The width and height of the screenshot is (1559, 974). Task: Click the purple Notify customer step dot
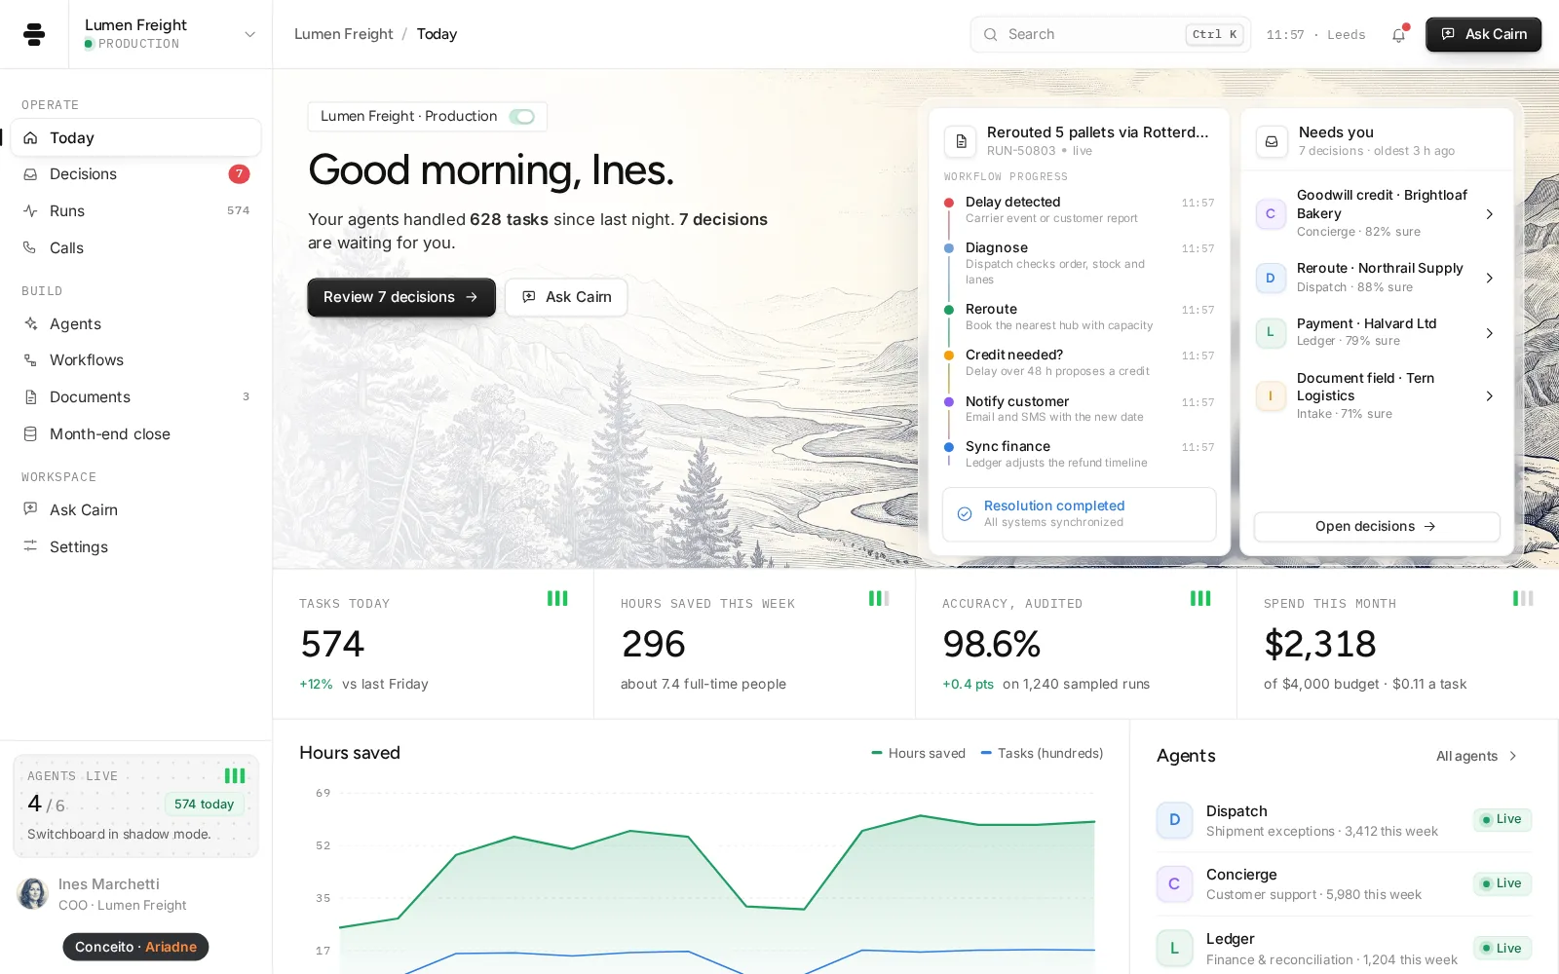pos(949,401)
